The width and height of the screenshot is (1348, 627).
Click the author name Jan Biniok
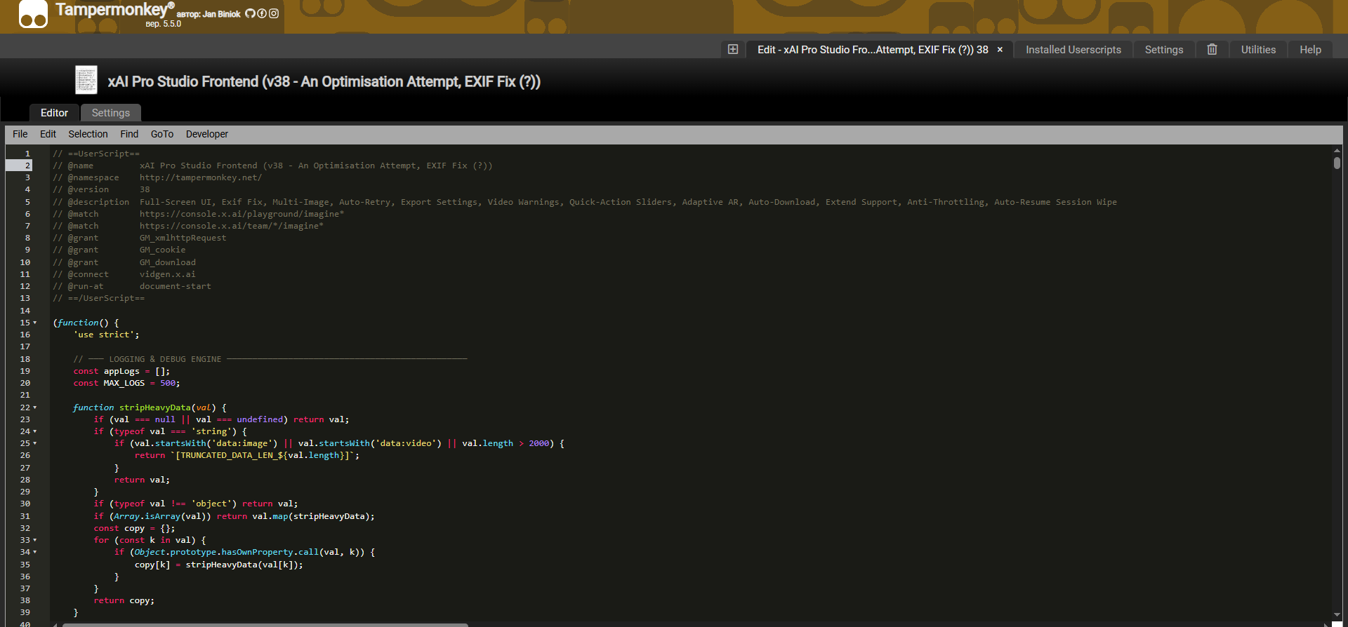click(x=221, y=14)
